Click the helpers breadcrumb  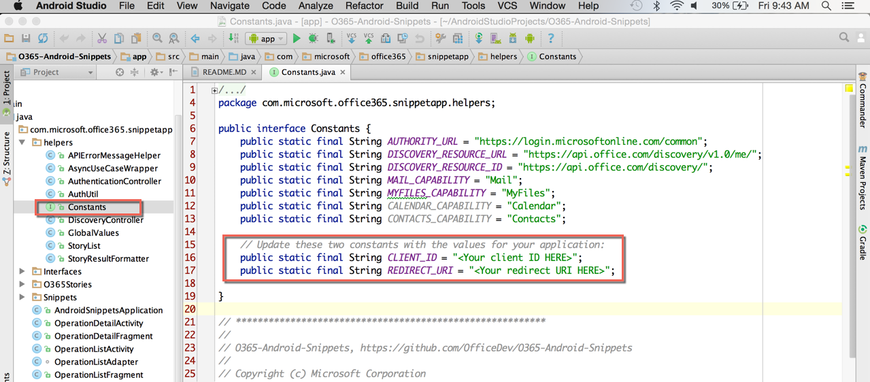[498, 56]
